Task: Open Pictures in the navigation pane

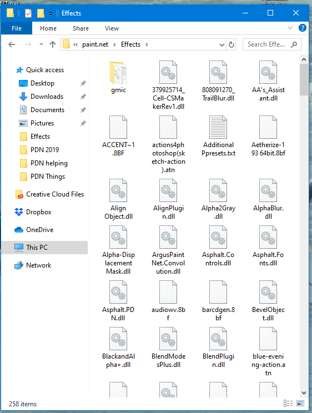Action: coord(42,123)
